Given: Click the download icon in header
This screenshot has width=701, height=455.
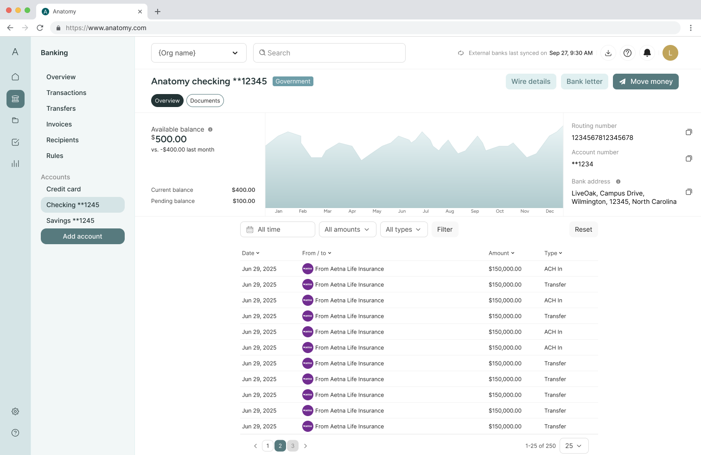Looking at the screenshot, I should click(608, 53).
